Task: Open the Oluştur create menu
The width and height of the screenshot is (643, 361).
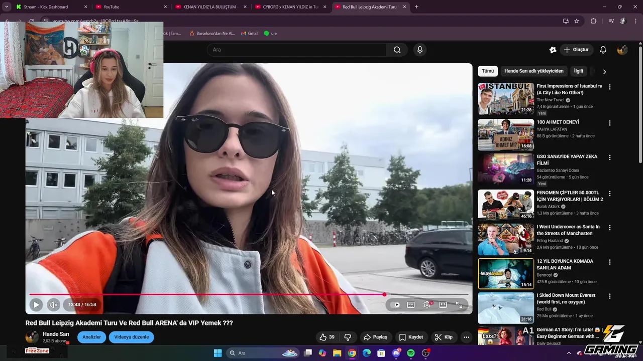Action: click(576, 50)
